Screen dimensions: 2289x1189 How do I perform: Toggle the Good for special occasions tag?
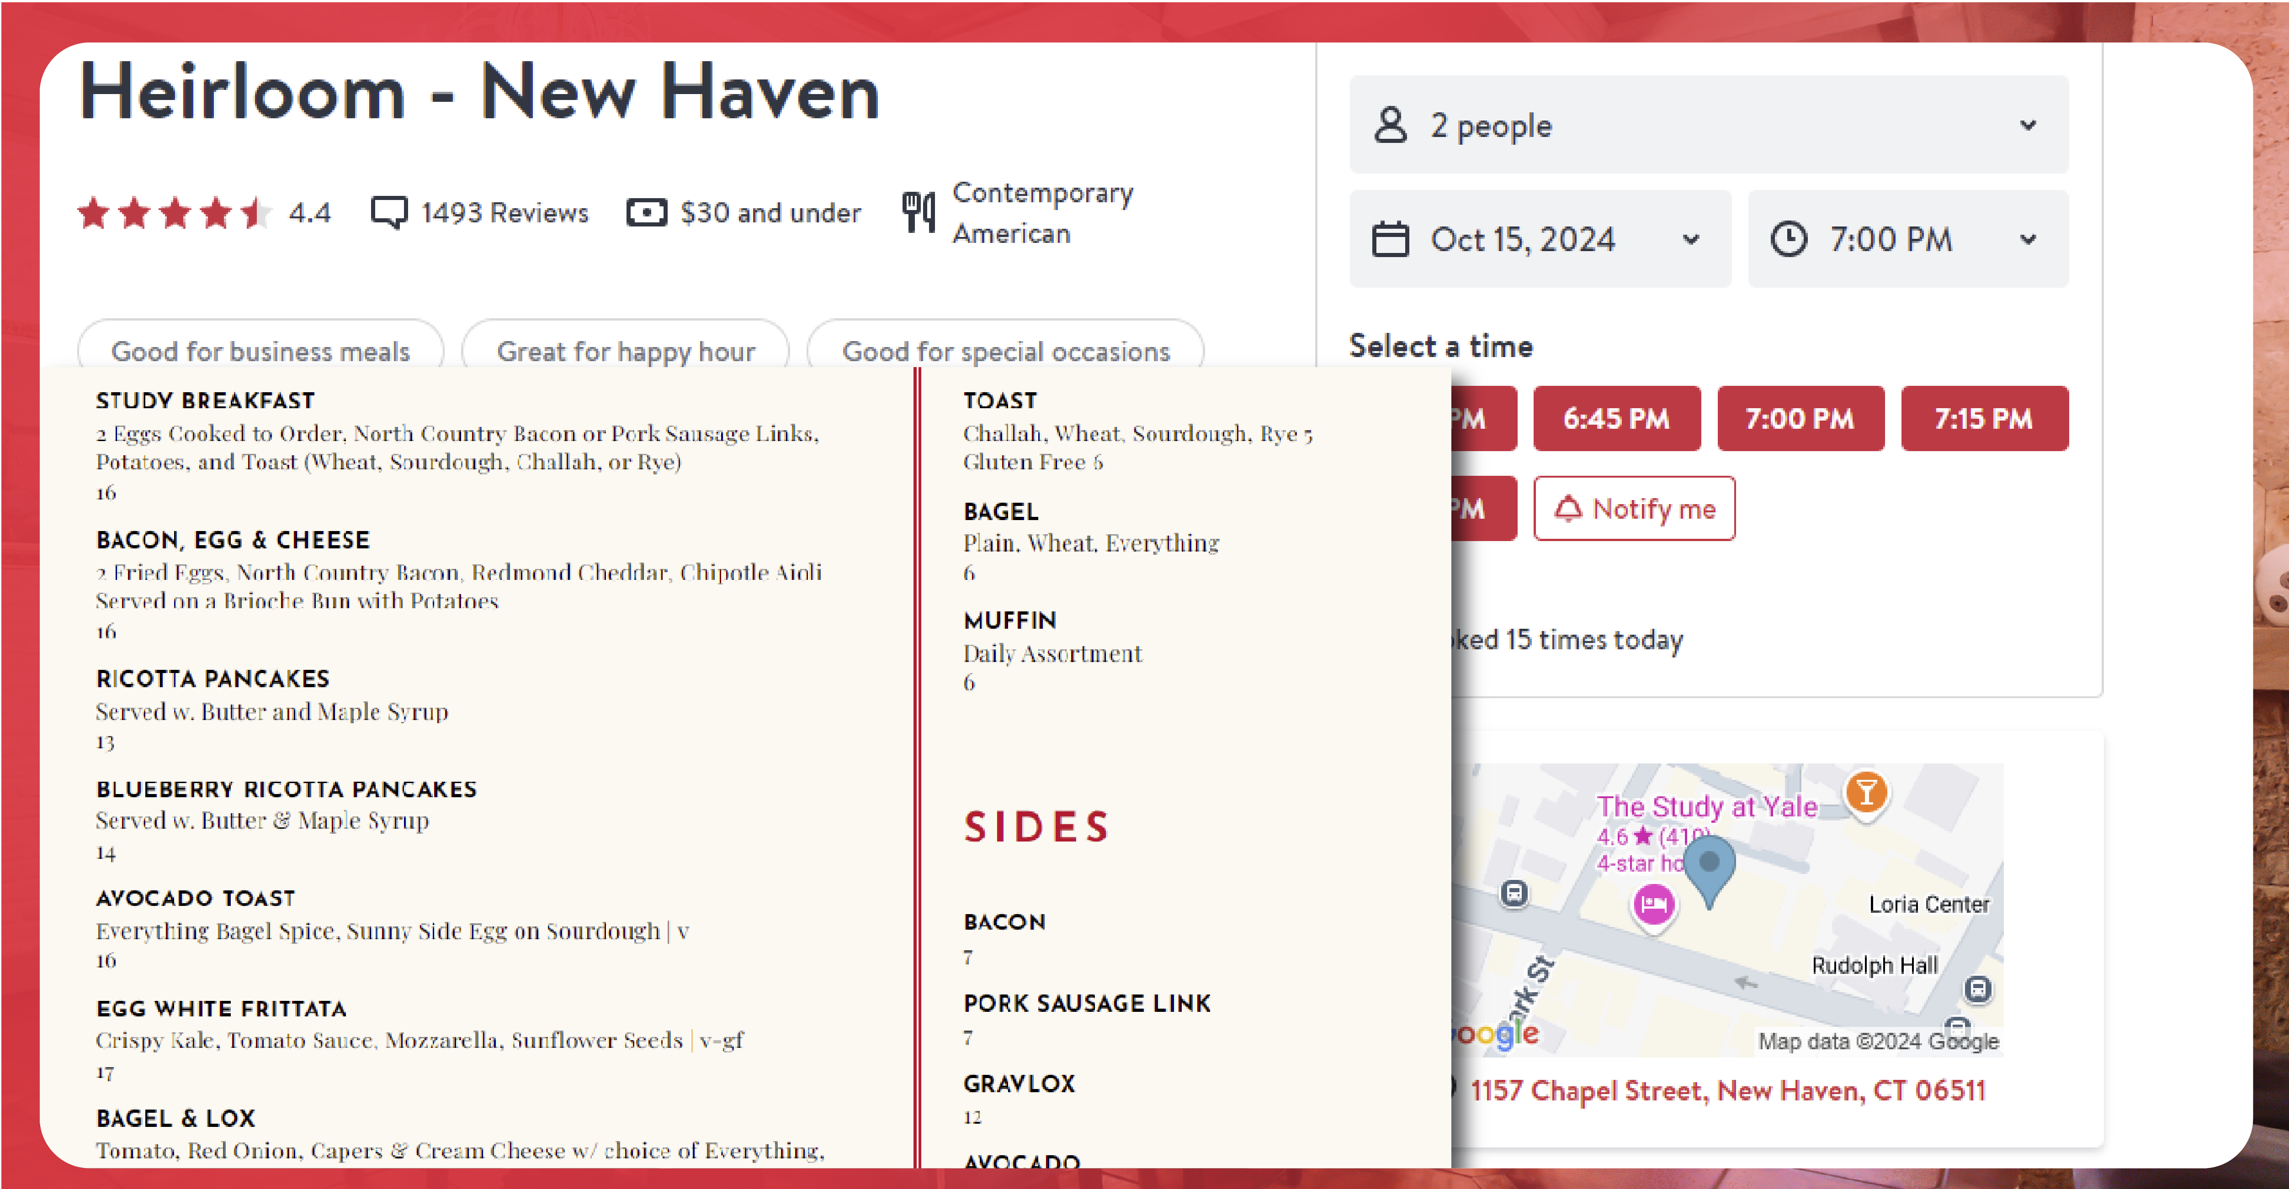pyautogui.click(x=1007, y=351)
